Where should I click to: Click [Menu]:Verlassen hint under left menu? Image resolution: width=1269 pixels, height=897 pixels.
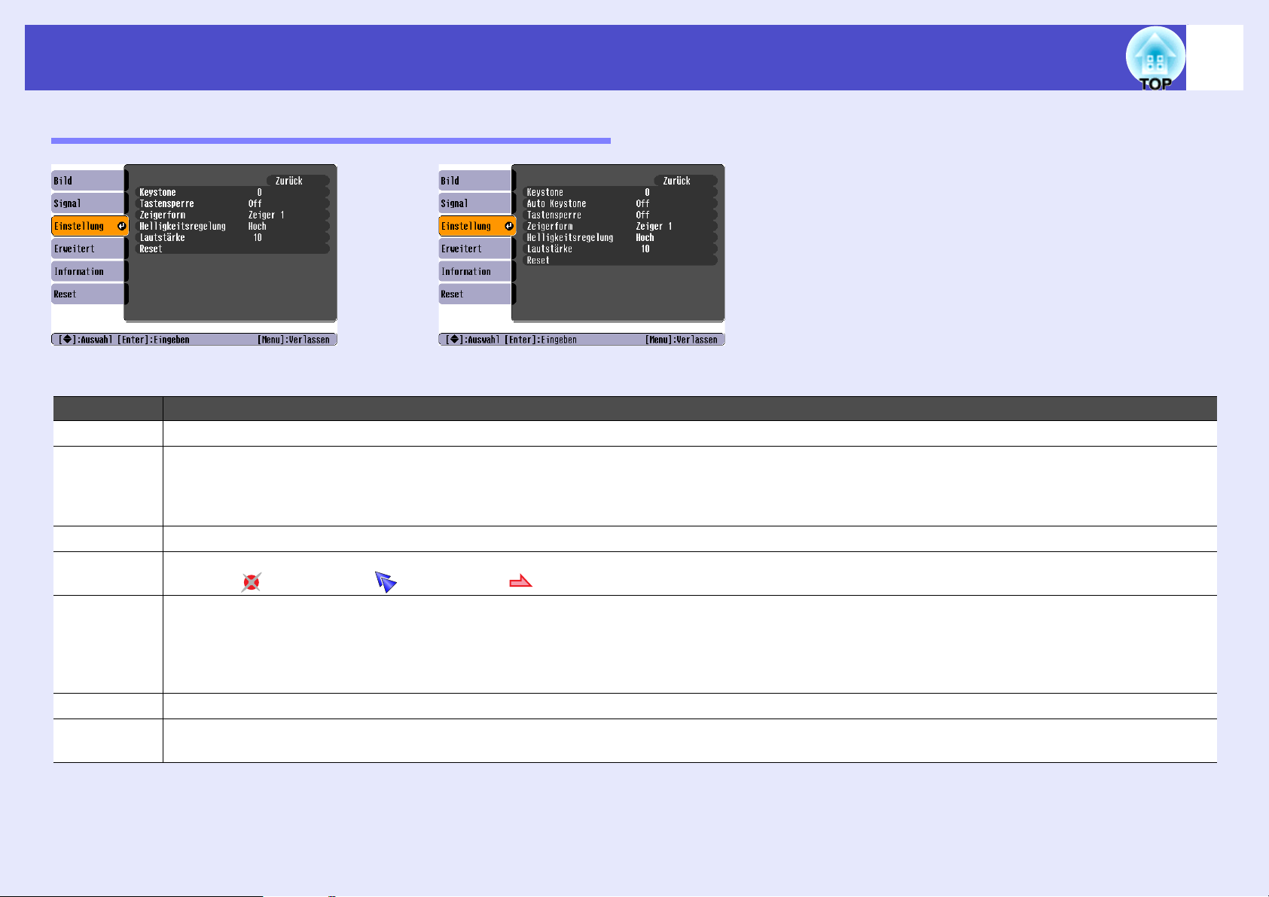pos(294,340)
